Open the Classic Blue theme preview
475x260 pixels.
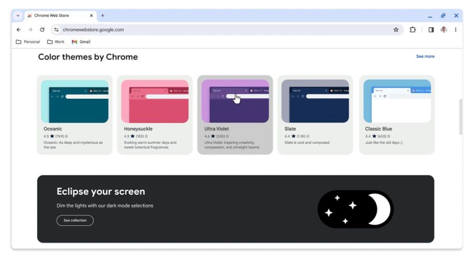[x=397, y=101]
